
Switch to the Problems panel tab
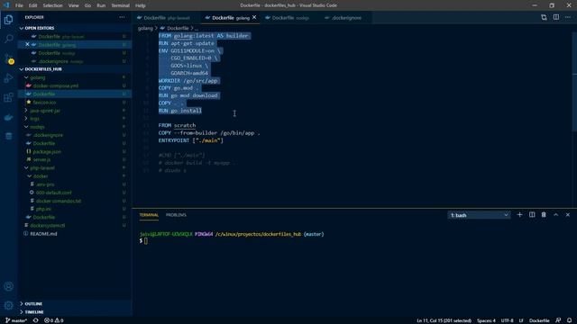click(x=176, y=215)
